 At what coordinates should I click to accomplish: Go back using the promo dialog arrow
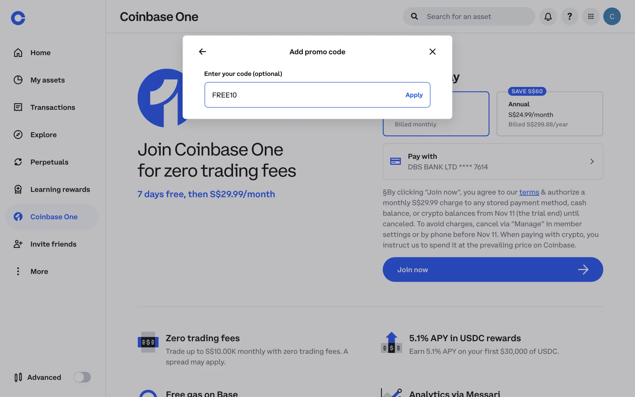[202, 52]
